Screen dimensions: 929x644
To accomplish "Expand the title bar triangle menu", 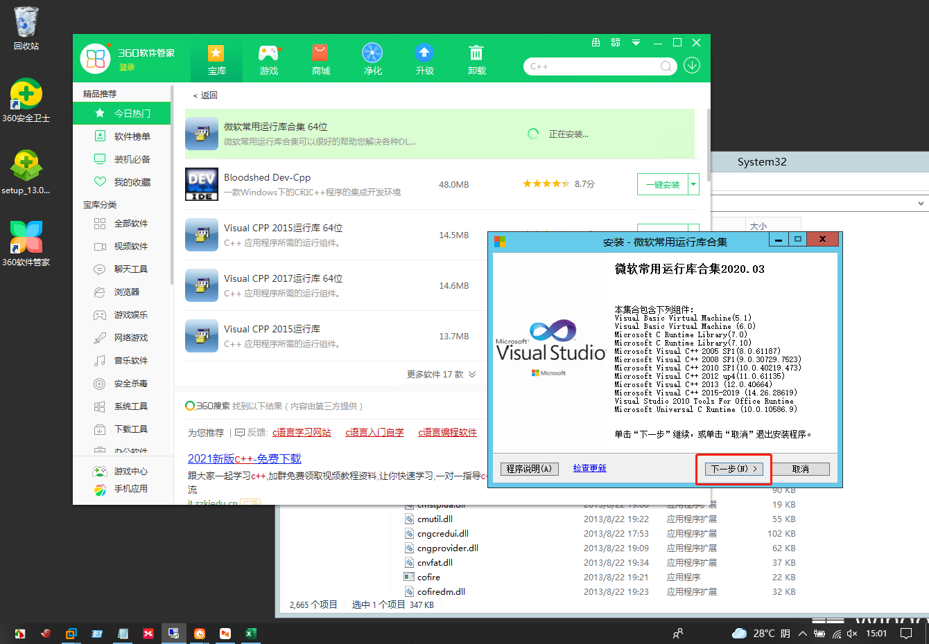I will (x=636, y=42).
